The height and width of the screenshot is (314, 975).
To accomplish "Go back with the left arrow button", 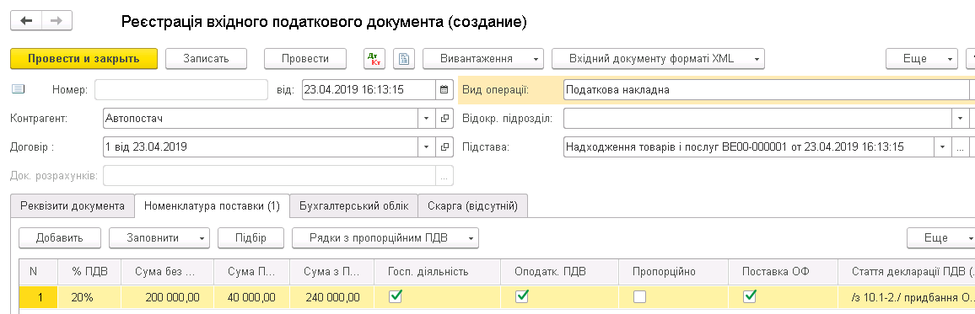I will (26, 21).
